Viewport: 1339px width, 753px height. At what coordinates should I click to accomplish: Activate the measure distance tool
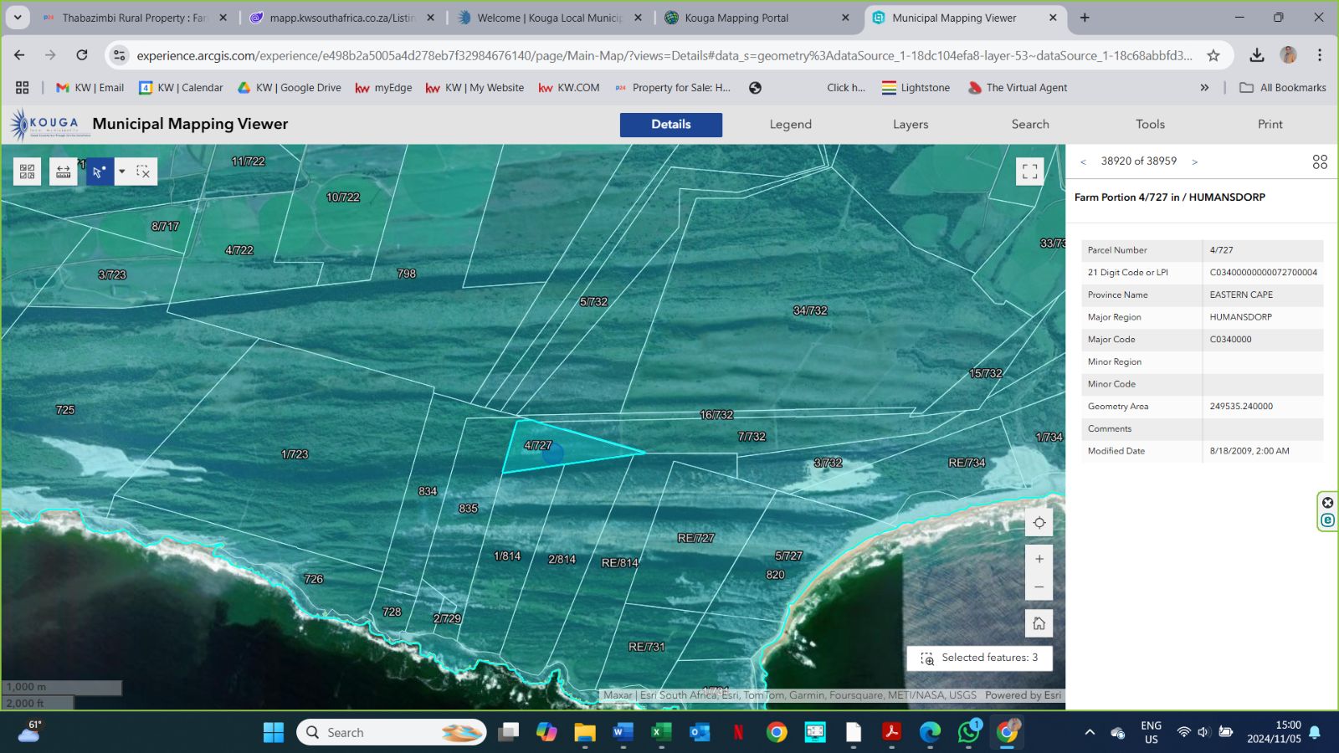click(63, 172)
